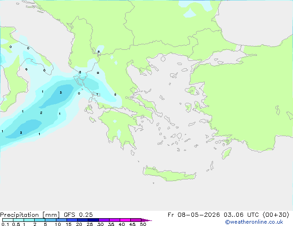
Task: Click the legend label '20'
Action: [x=79, y=224]
